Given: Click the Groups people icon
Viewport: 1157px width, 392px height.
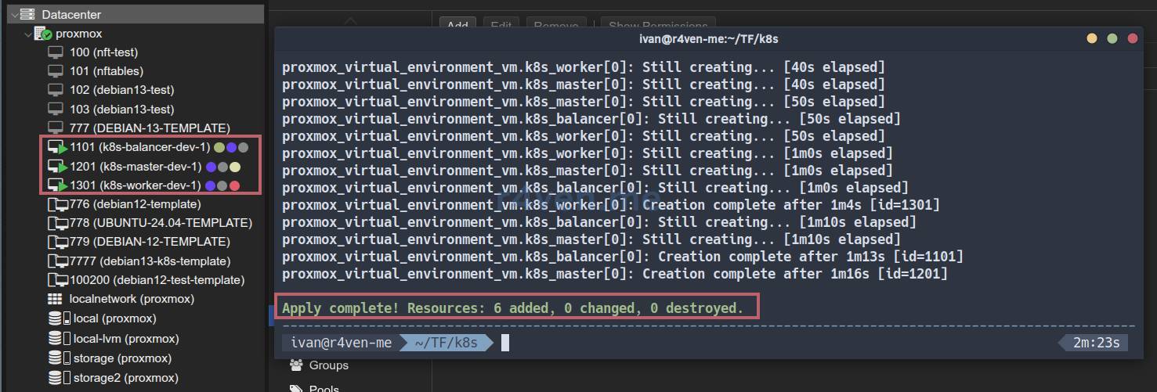Looking at the screenshot, I should (296, 365).
